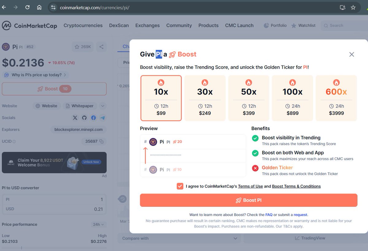Open Pi's X (Twitter) social icon
The image size is (368, 251).
tap(75, 118)
